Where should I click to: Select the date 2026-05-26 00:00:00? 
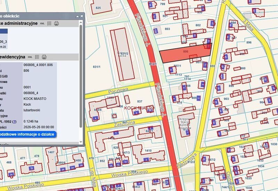point(39,127)
